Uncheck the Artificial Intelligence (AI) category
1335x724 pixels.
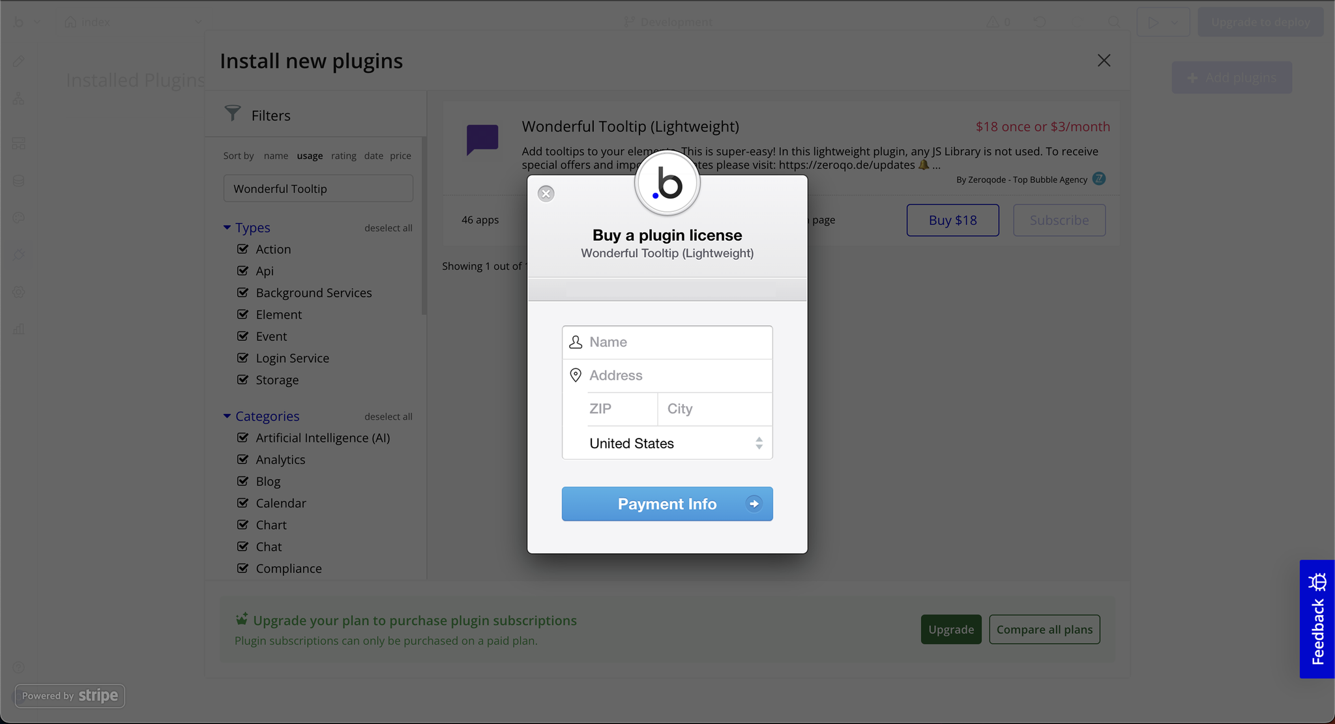243,438
